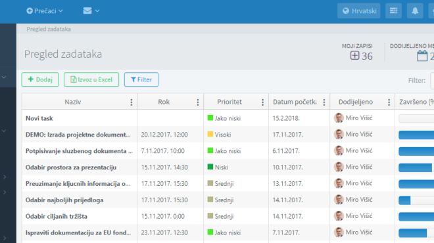Image resolution: width=434 pixels, height=243 pixels.
Task: Click progress bar of Novi task
Action: coord(416,119)
